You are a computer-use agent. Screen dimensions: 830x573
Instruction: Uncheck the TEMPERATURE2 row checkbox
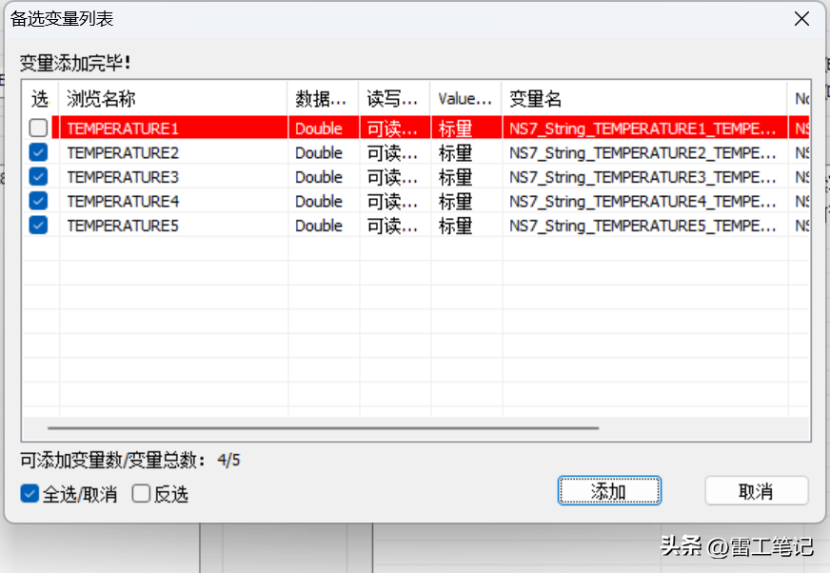pos(38,152)
